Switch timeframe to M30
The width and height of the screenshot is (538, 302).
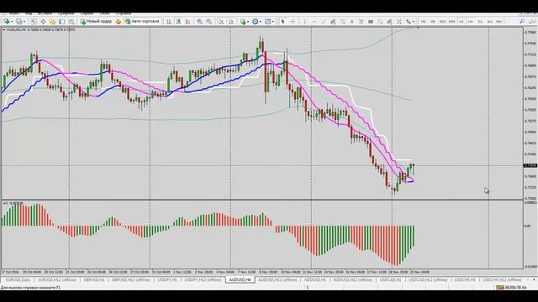click(452, 22)
